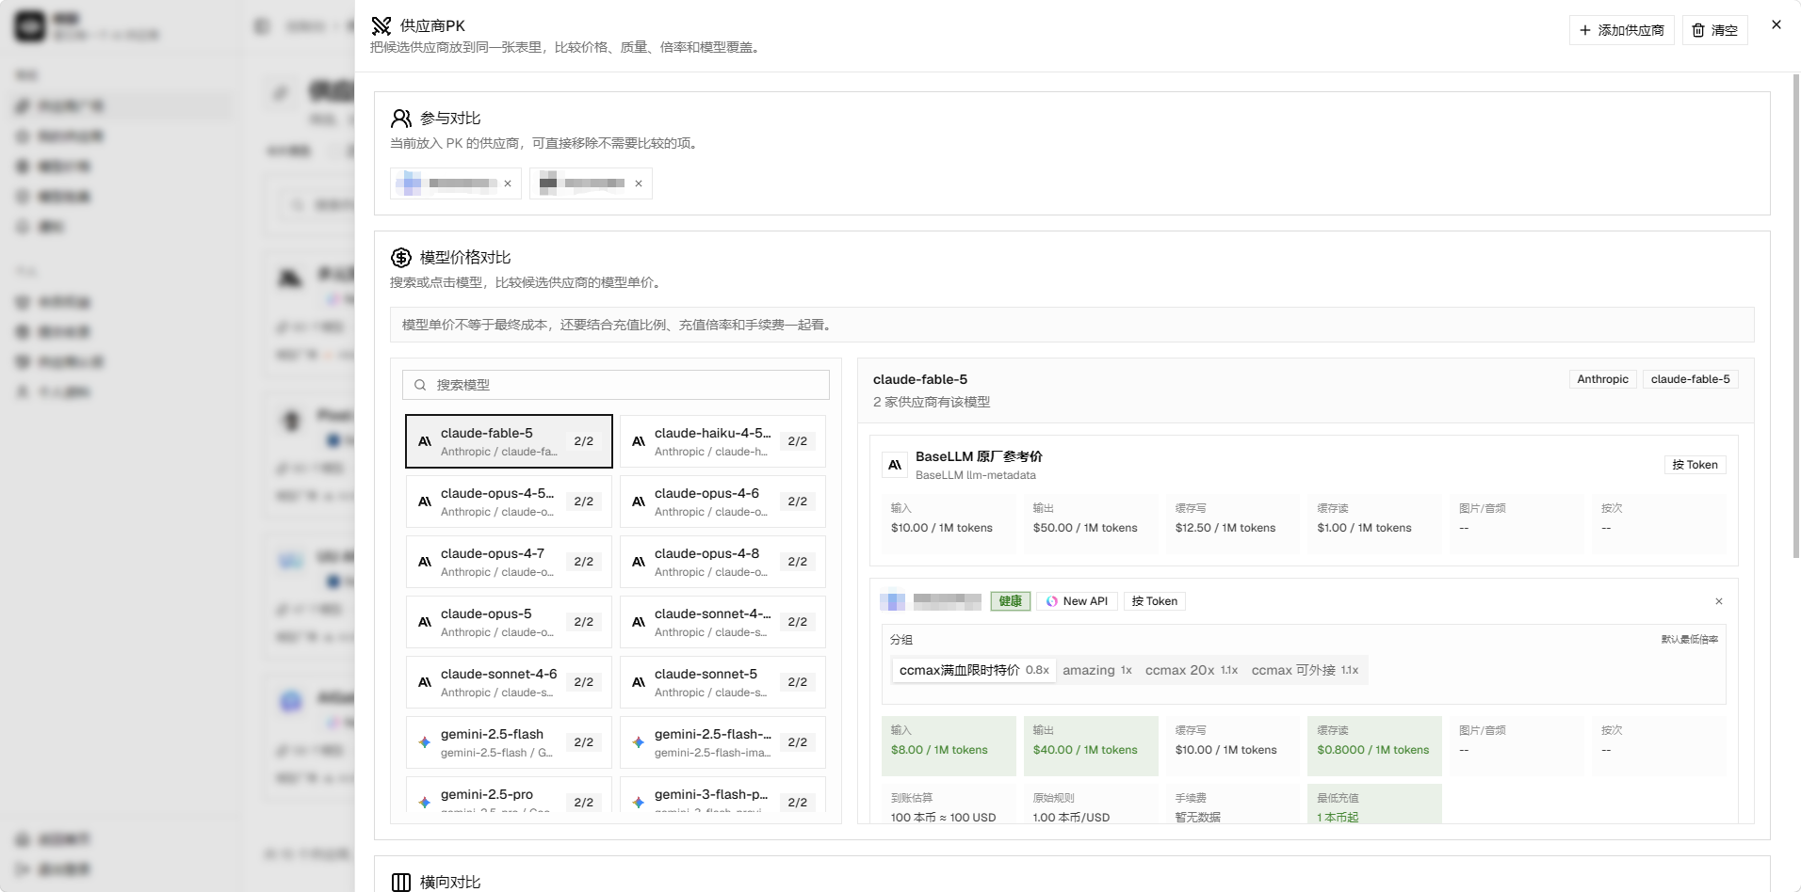
Task: Choose the claude-sonnet-5 model card
Action: [722, 682]
